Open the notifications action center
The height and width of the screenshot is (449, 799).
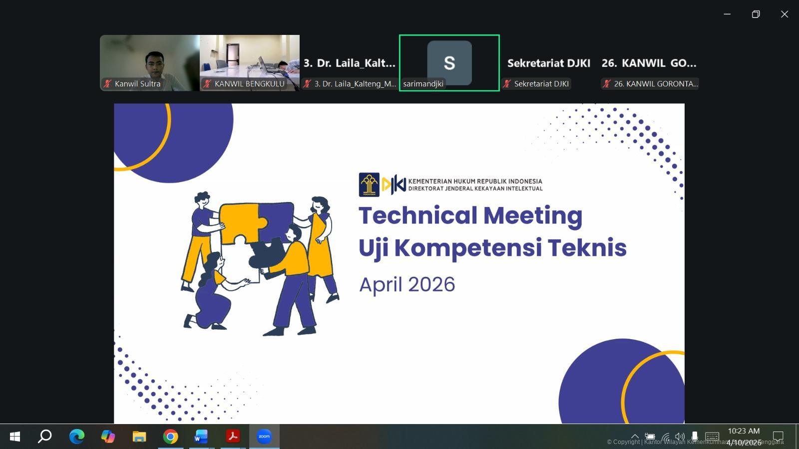[778, 437]
